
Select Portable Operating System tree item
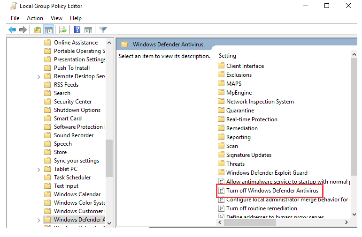[80, 51]
